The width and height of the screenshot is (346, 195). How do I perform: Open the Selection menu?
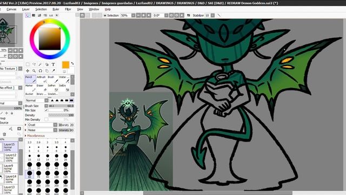41,9
